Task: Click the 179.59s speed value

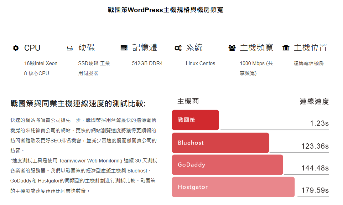Action: coord(315,190)
